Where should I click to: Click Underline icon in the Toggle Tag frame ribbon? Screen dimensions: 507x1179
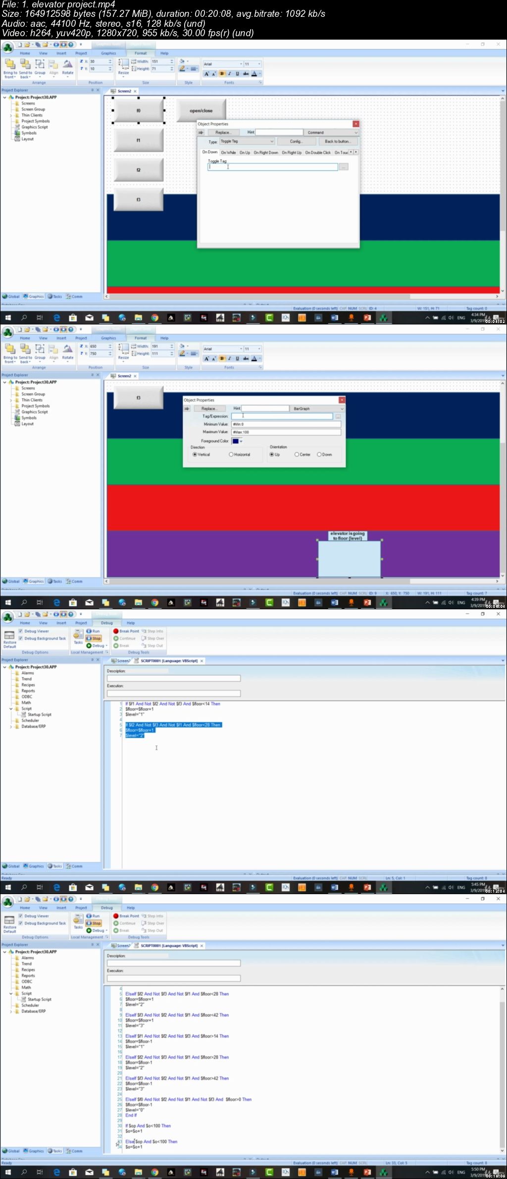coord(237,74)
